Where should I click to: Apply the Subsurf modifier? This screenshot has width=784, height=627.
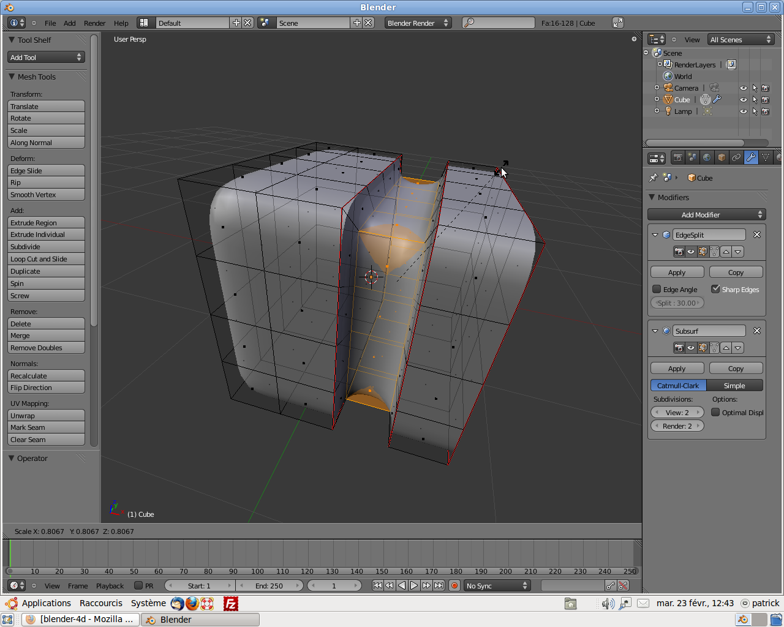point(677,368)
